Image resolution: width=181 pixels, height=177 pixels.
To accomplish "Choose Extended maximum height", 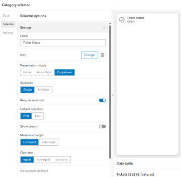I will [48, 142].
